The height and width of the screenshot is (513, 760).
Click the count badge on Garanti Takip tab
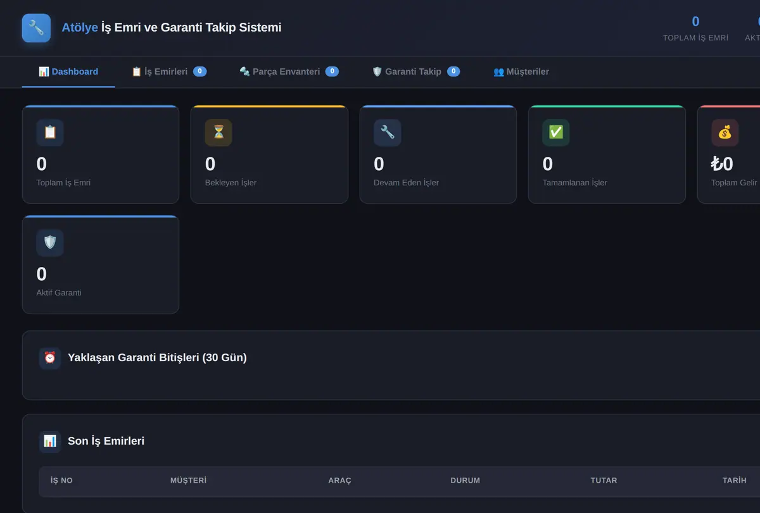coord(453,71)
